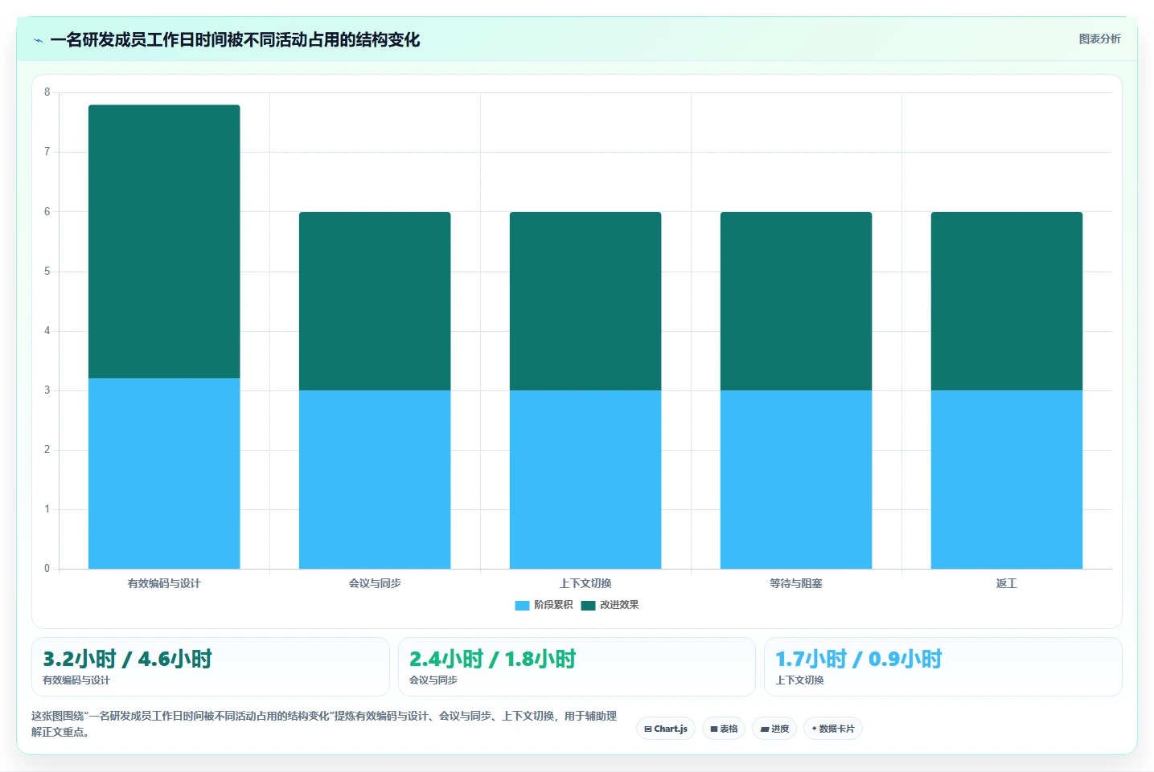Toggle the 改进效果 legend item

[610, 605]
